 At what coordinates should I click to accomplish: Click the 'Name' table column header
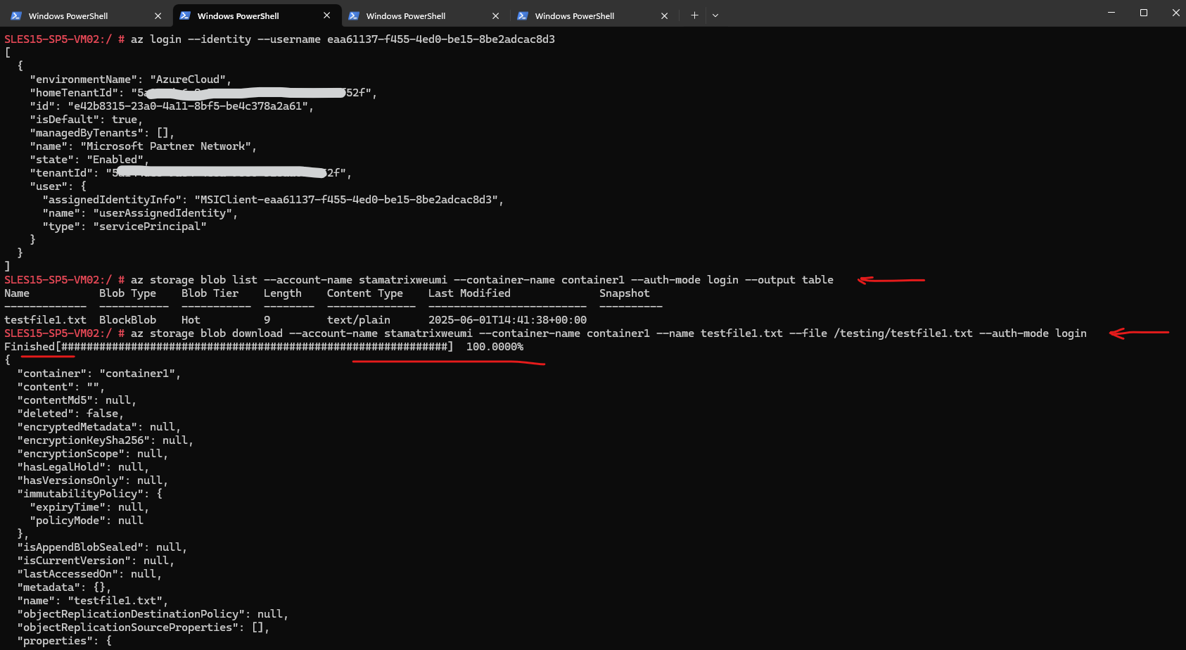coord(17,293)
